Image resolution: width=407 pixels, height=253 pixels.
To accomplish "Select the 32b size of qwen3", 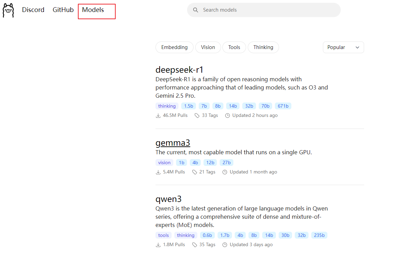I will [302, 236].
